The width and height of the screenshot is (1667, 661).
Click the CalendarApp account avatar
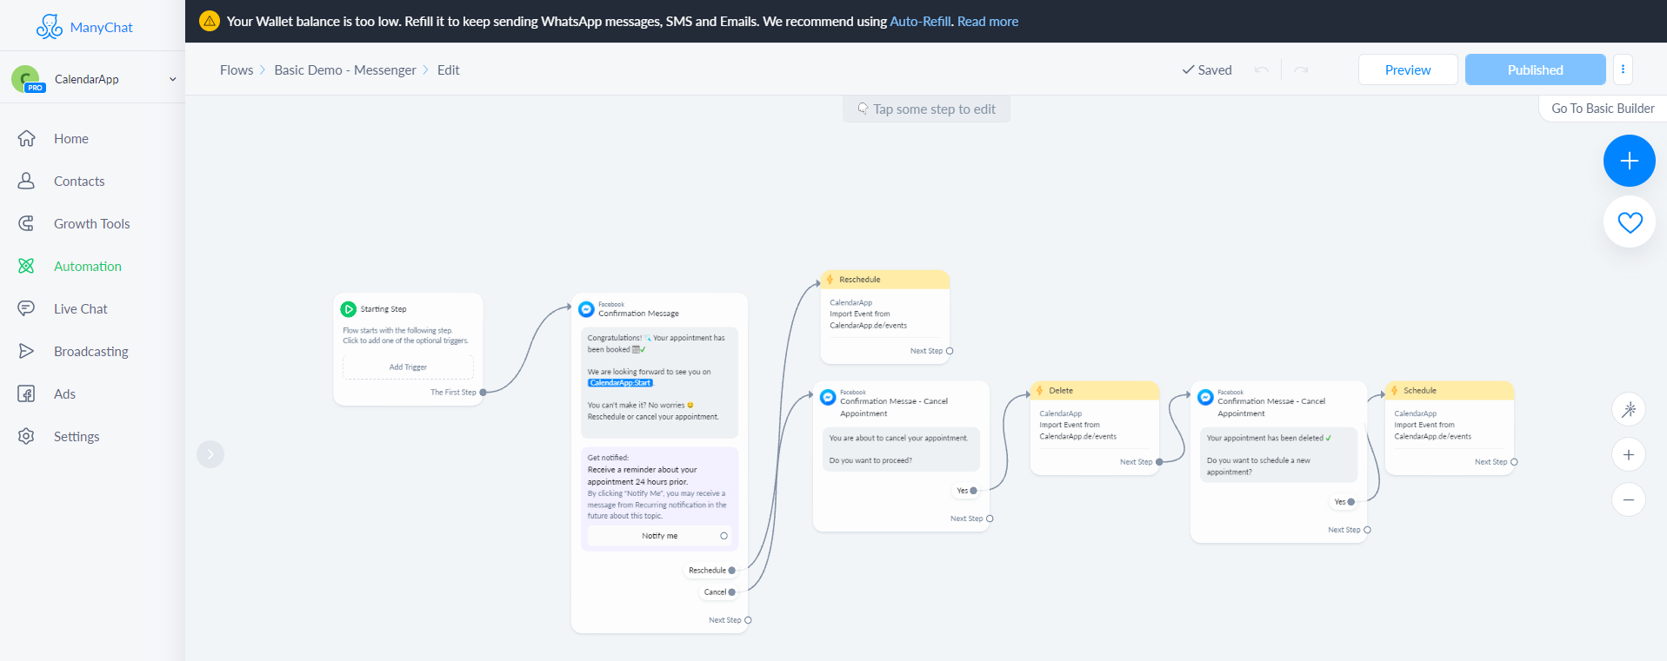click(x=26, y=79)
